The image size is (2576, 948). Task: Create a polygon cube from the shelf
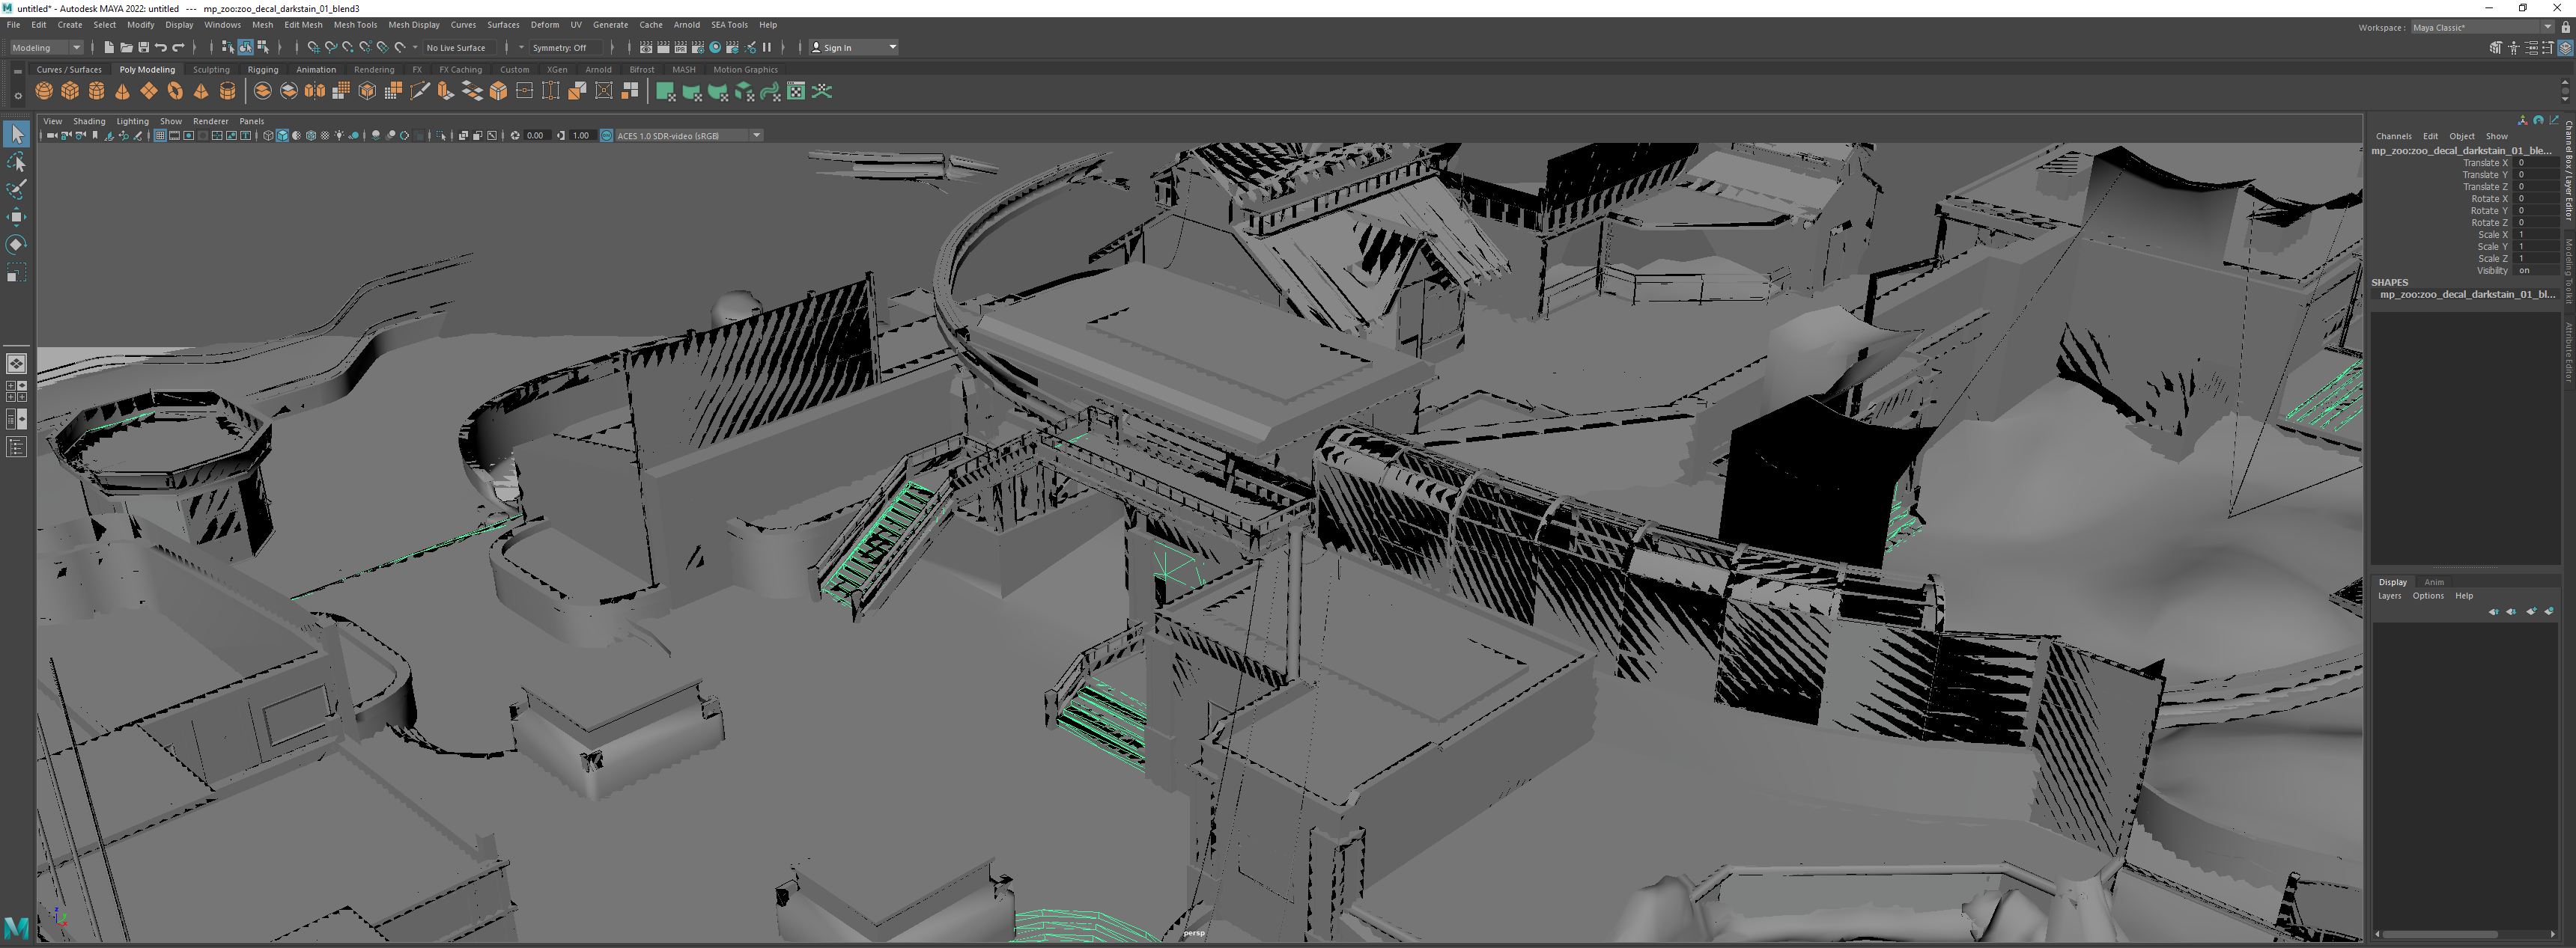pos(70,91)
